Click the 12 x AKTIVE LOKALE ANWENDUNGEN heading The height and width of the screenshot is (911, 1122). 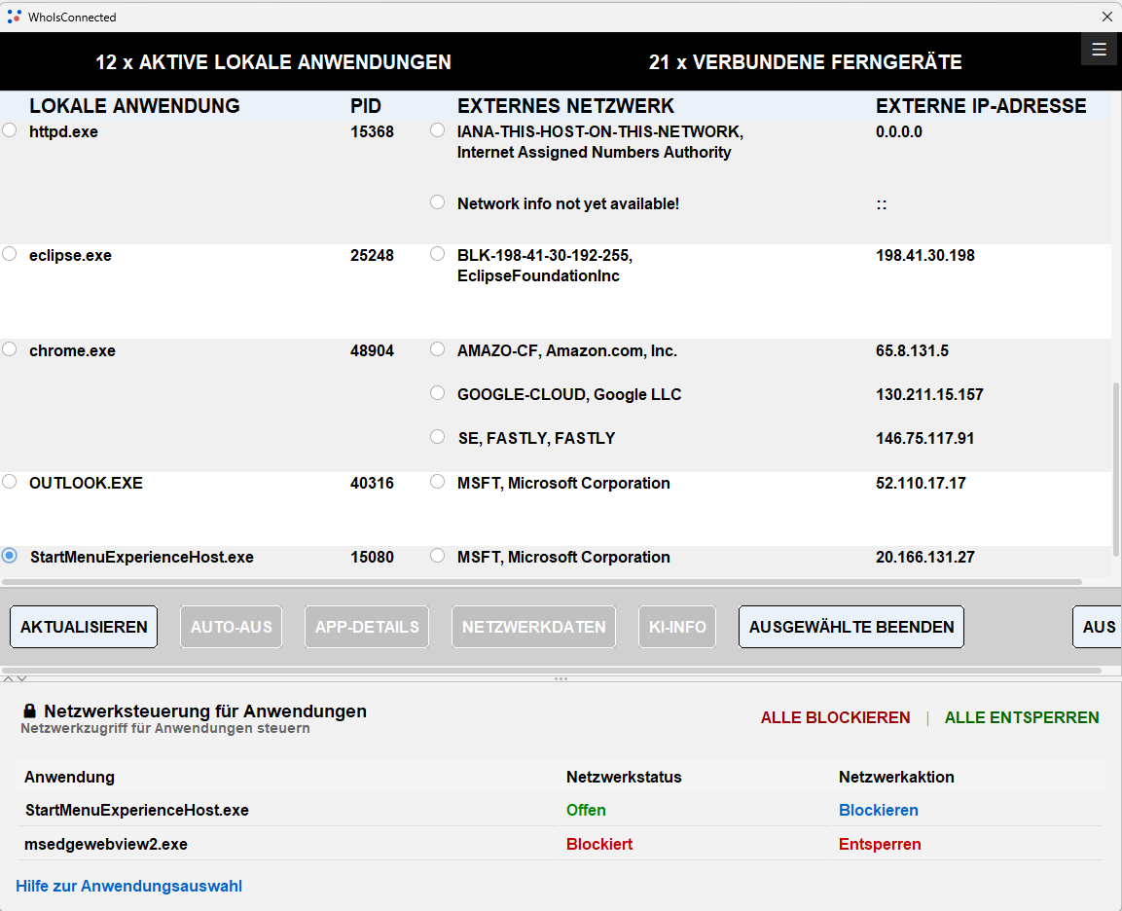pos(273,62)
